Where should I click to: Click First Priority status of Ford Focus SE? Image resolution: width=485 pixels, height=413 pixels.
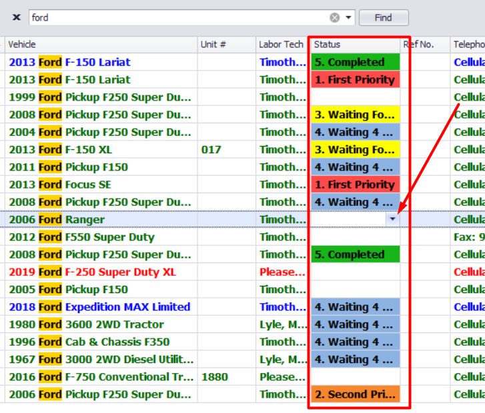click(356, 185)
